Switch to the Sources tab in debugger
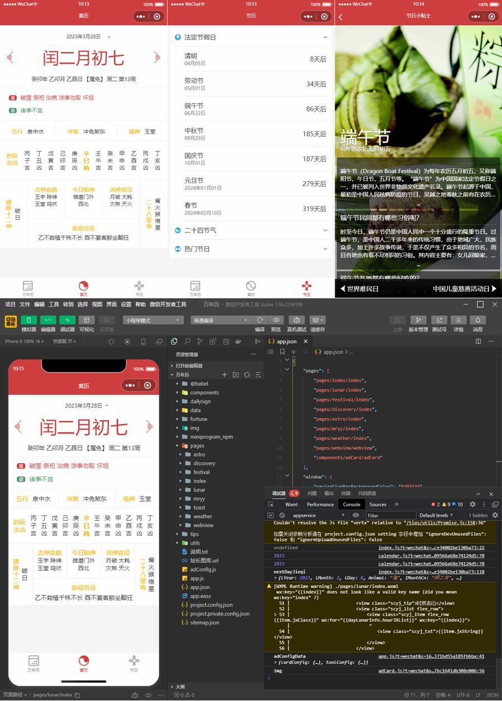The width and height of the screenshot is (502, 701). [x=378, y=504]
